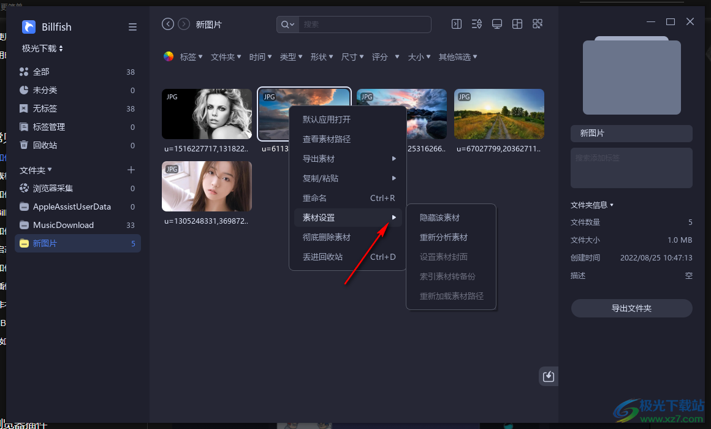Screen dimensions: 711x429
Task: Open the color filter wheel
Action: click(168, 56)
